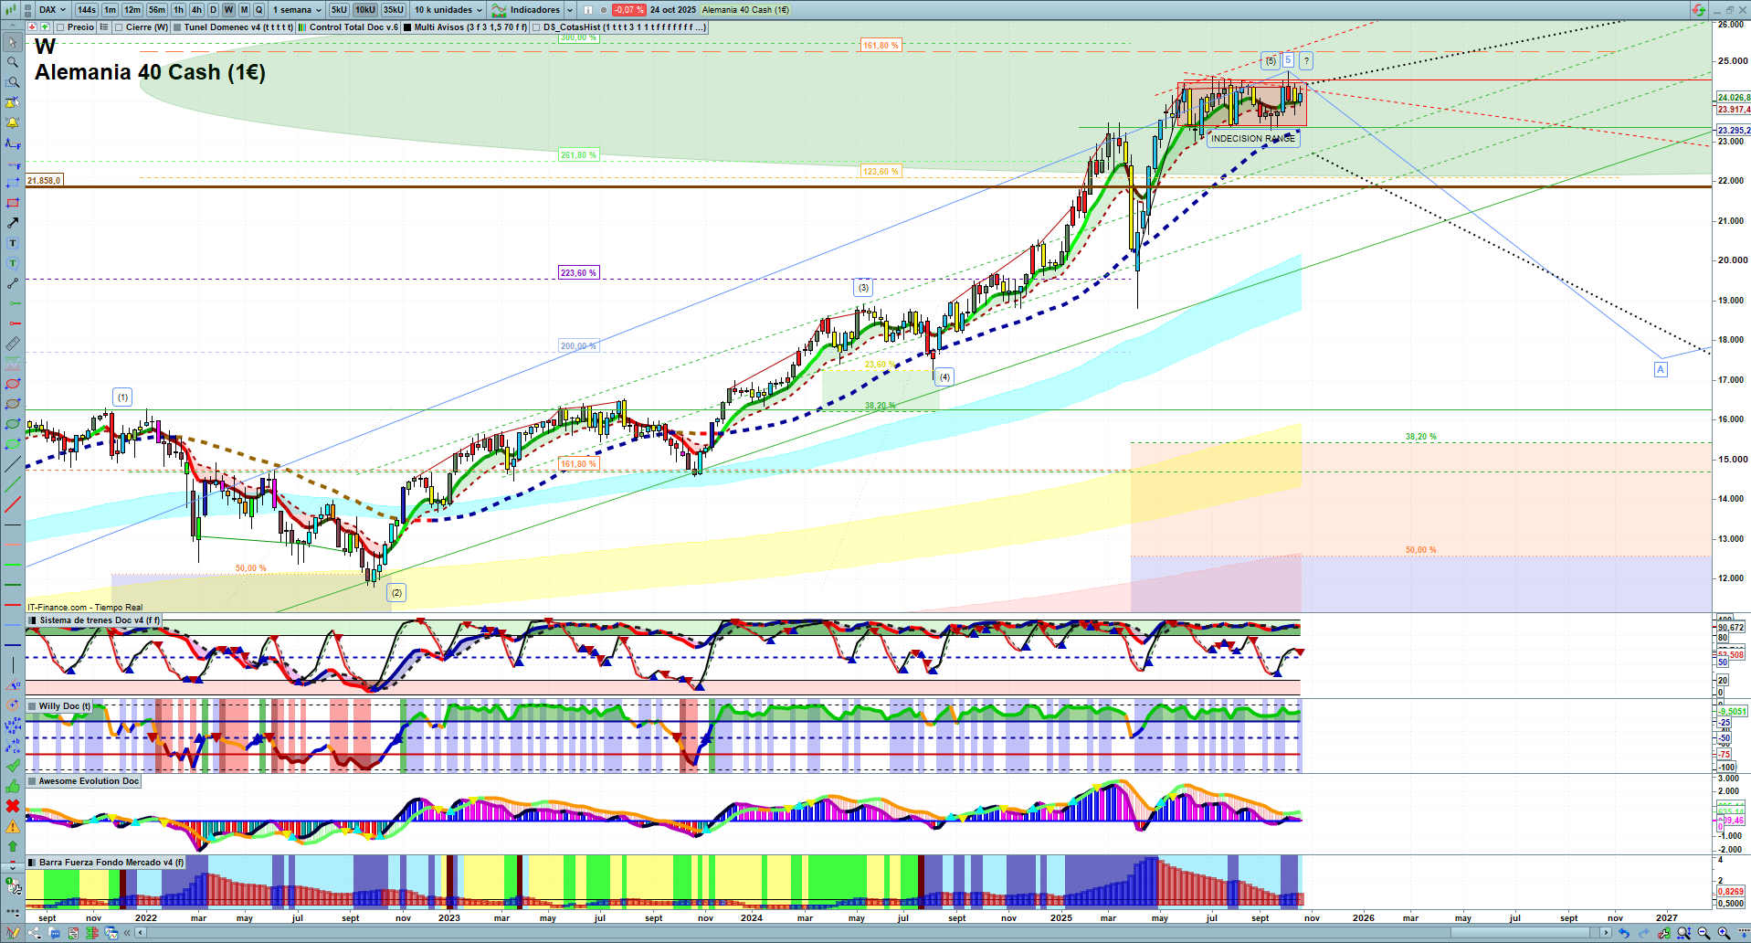Image resolution: width=1751 pixels, height=943 pixels.
Task: Expand the bottom bar double-chevron
Action: tap(129, 933)
